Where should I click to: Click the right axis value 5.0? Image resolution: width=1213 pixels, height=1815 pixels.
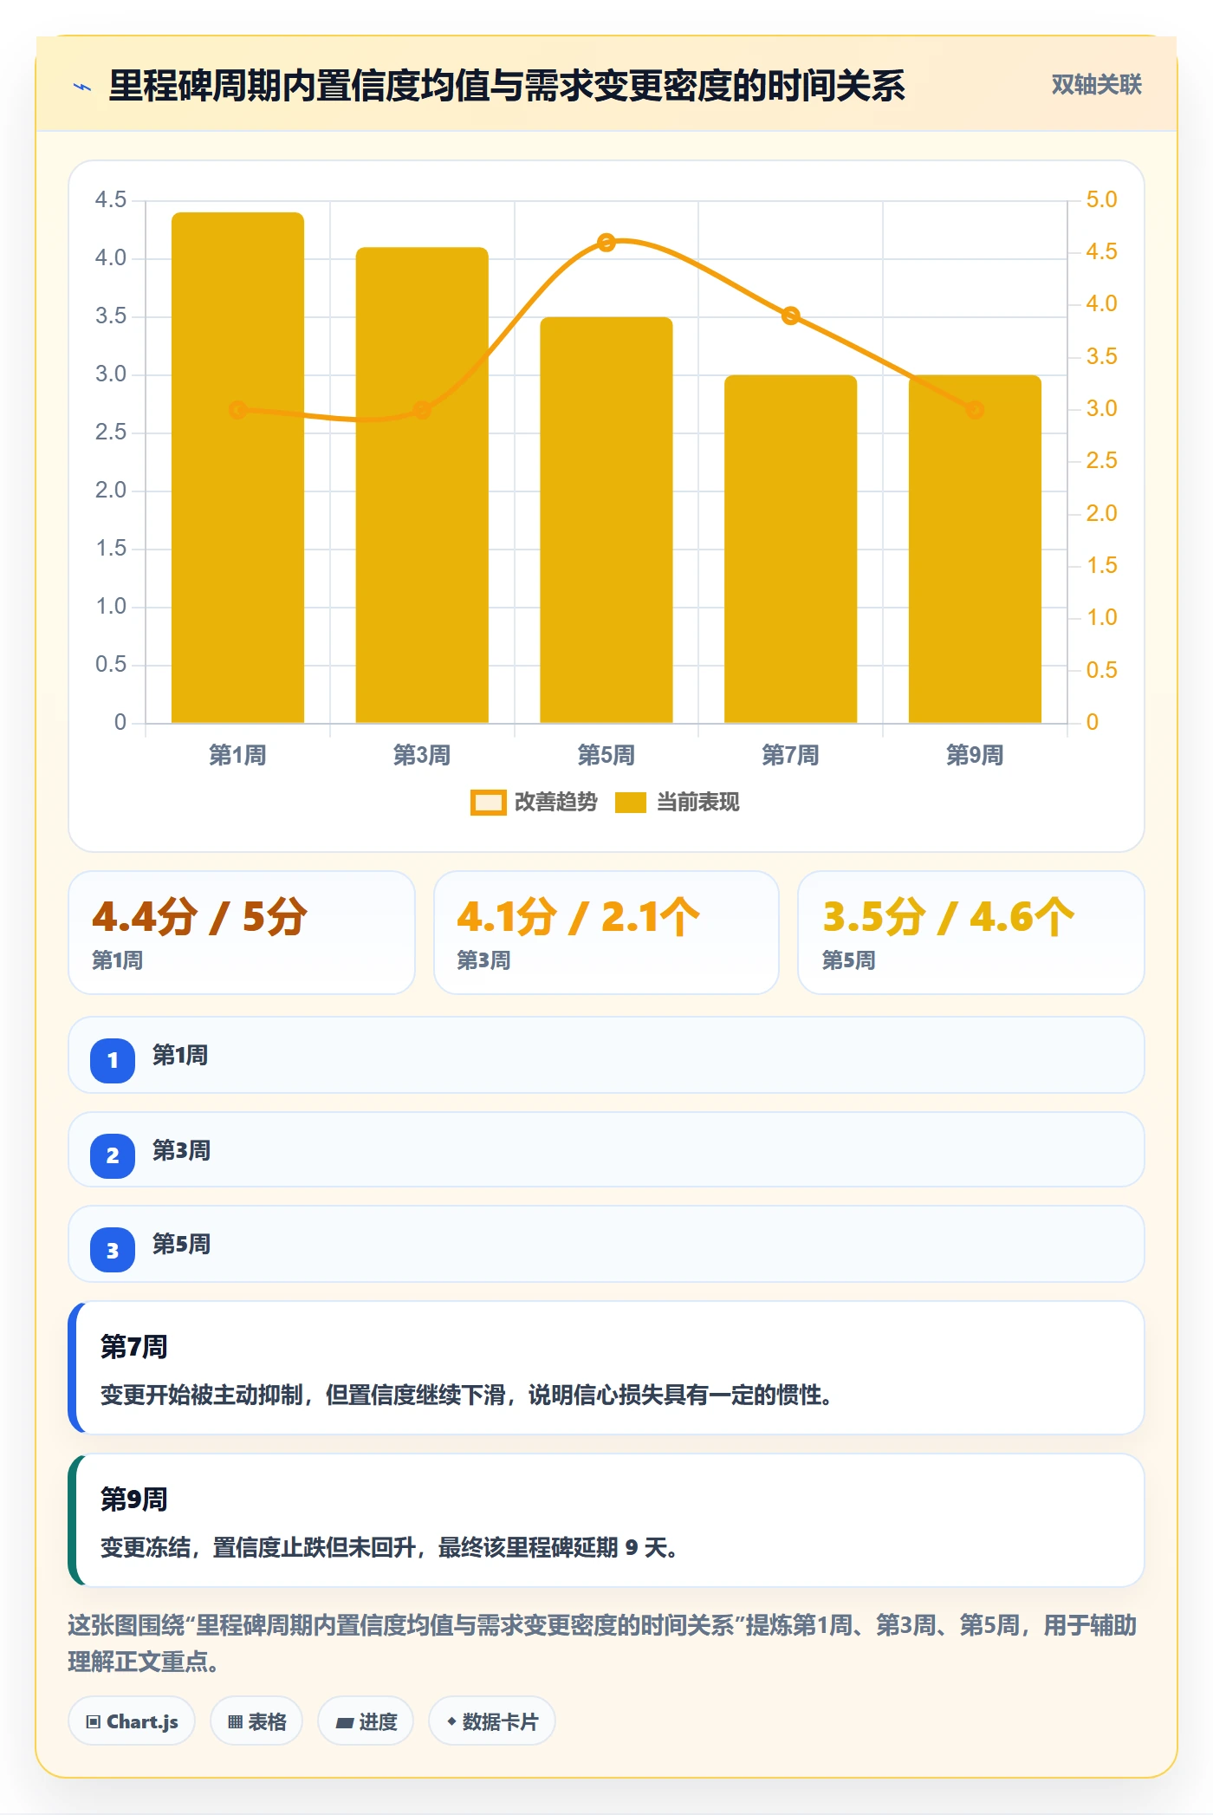(1101, 199)
